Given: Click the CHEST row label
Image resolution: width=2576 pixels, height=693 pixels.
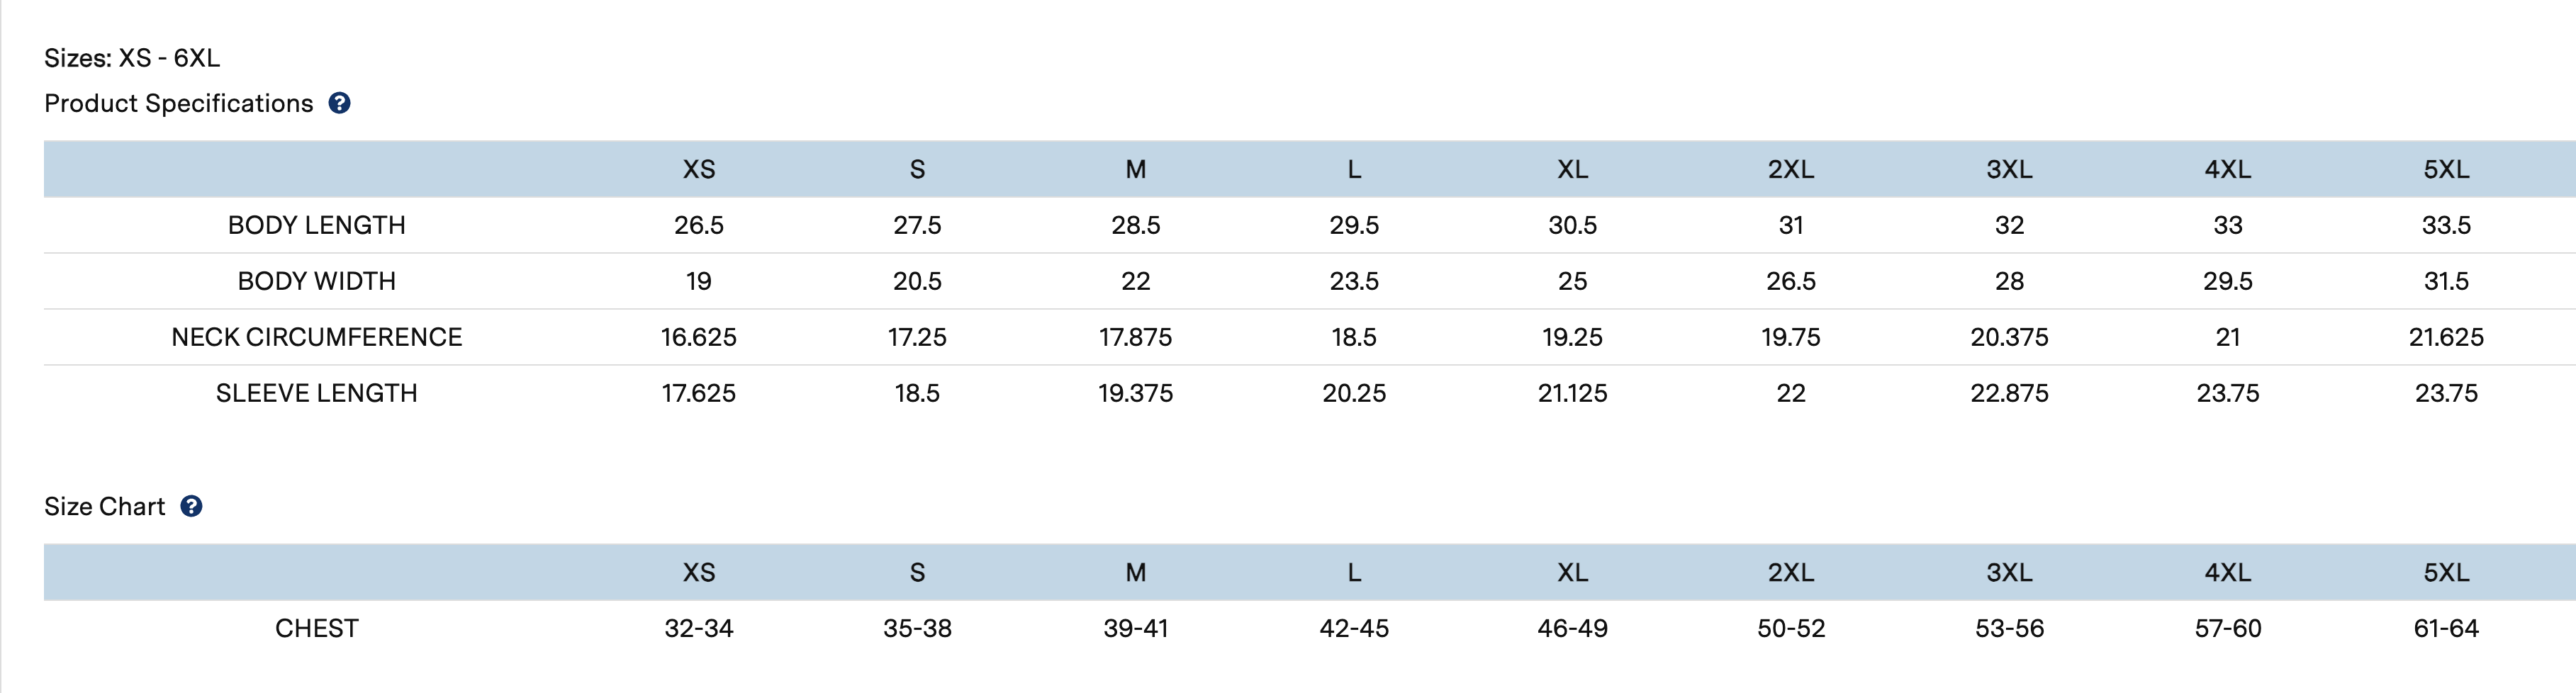Looking at the screenshot, I should [316, 628].
